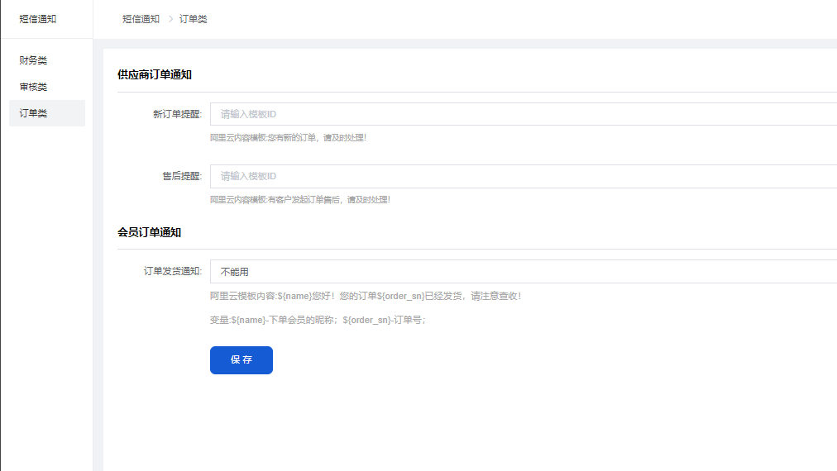Click the 订单发货通知 field label

click(x=172, y=271)
